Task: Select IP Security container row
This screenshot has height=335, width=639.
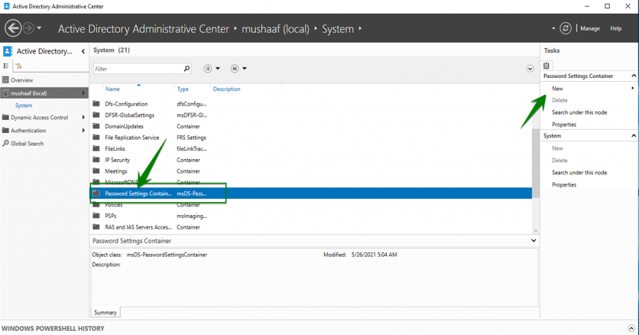Action: coord(311,160)
